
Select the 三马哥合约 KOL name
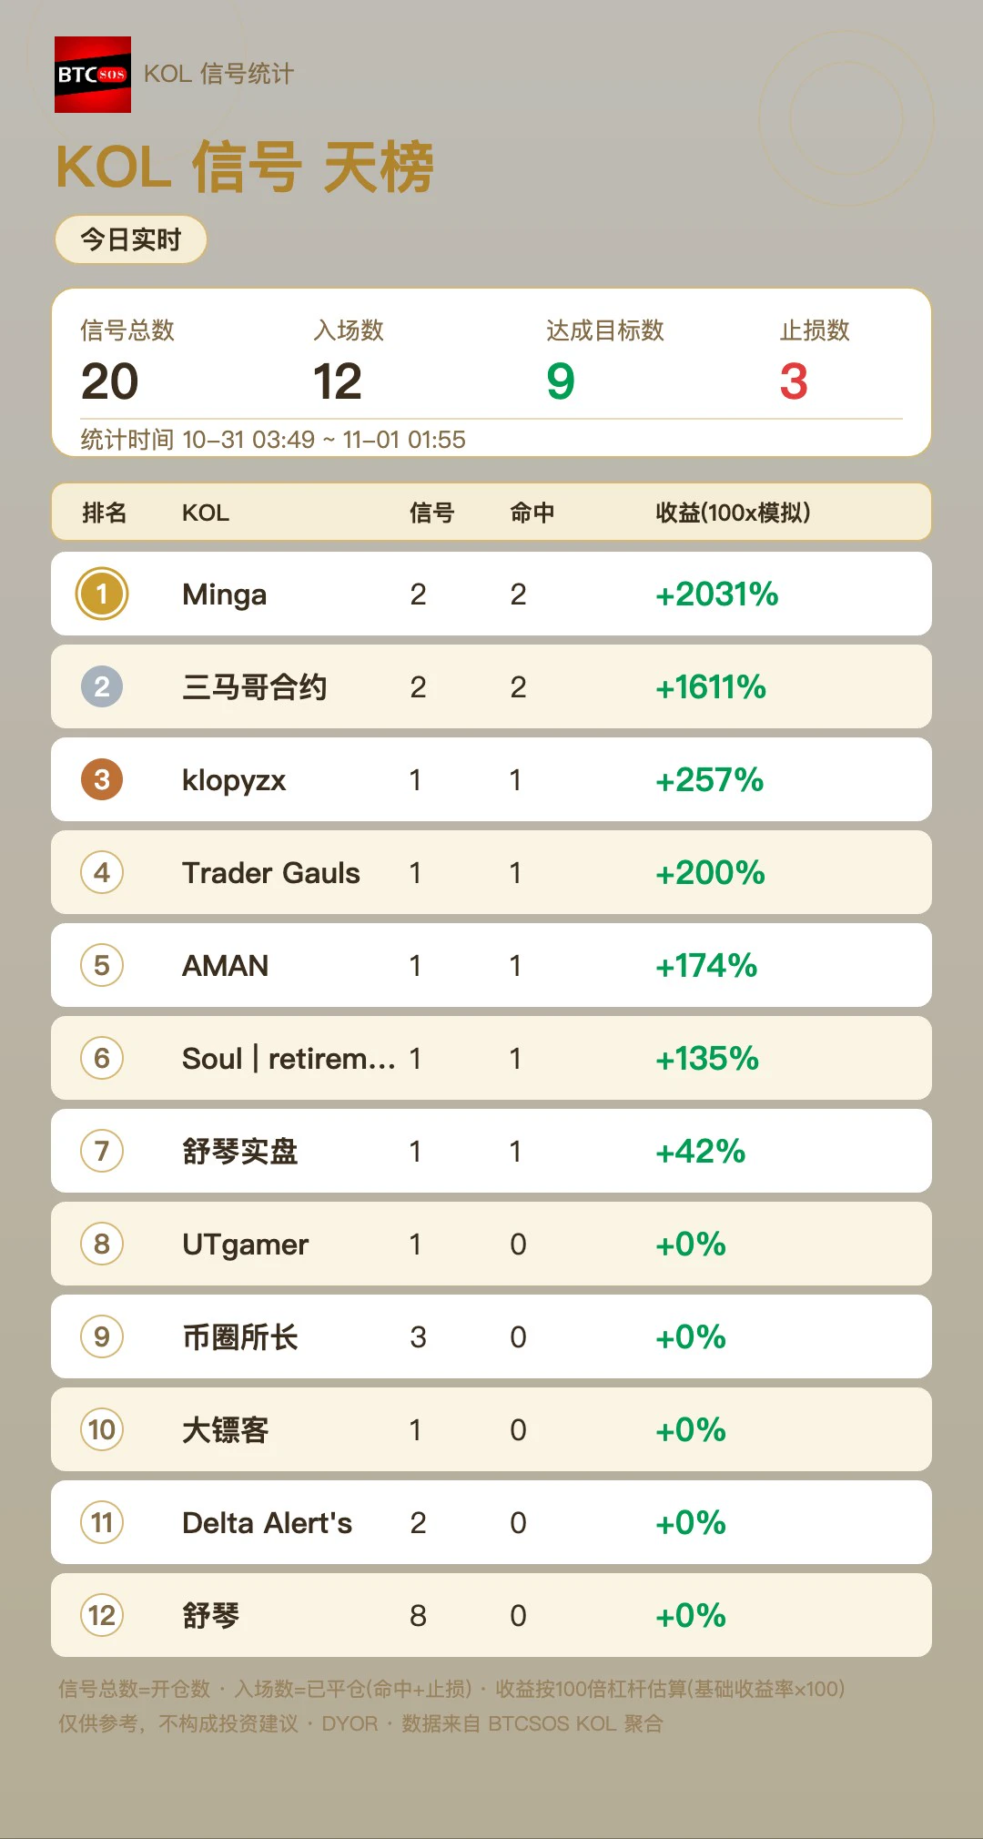coord(254,686)
